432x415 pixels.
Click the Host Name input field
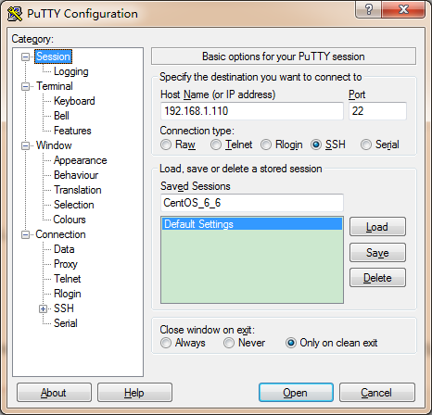tap(252, 111)
